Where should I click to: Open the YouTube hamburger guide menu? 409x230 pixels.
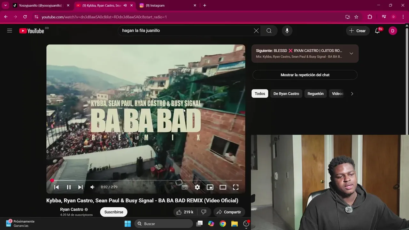coord(10,31)
